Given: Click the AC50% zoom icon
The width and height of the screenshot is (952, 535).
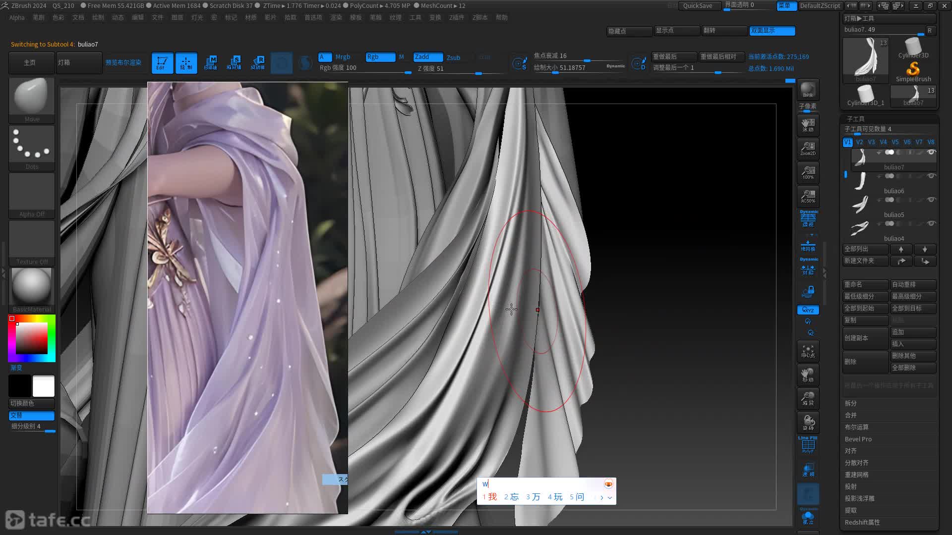Looking at the screenshot, I should [x=808, y=196].
